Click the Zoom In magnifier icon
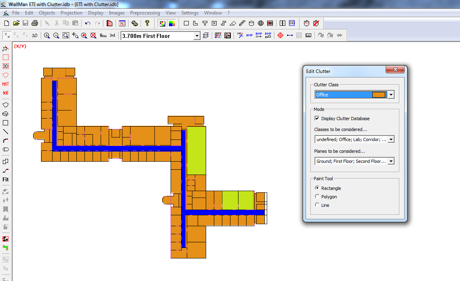 click(x=47, y=35)
